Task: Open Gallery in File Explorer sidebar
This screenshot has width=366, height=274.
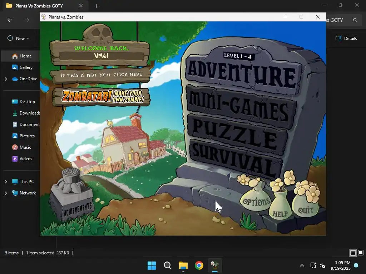Action: pyautogui.click(x=23, y=67)
